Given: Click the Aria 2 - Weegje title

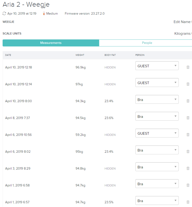Looking at the screenshot, I should pyautogui.click(x=26, y=5).
